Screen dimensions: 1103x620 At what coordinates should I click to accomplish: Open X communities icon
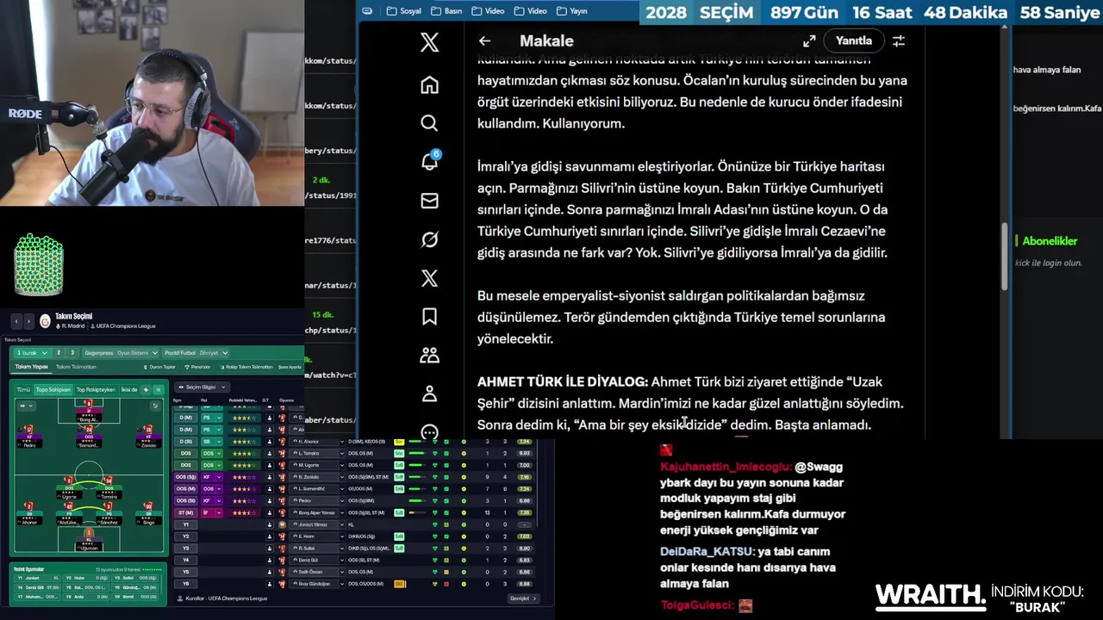(x=429, y=355)
